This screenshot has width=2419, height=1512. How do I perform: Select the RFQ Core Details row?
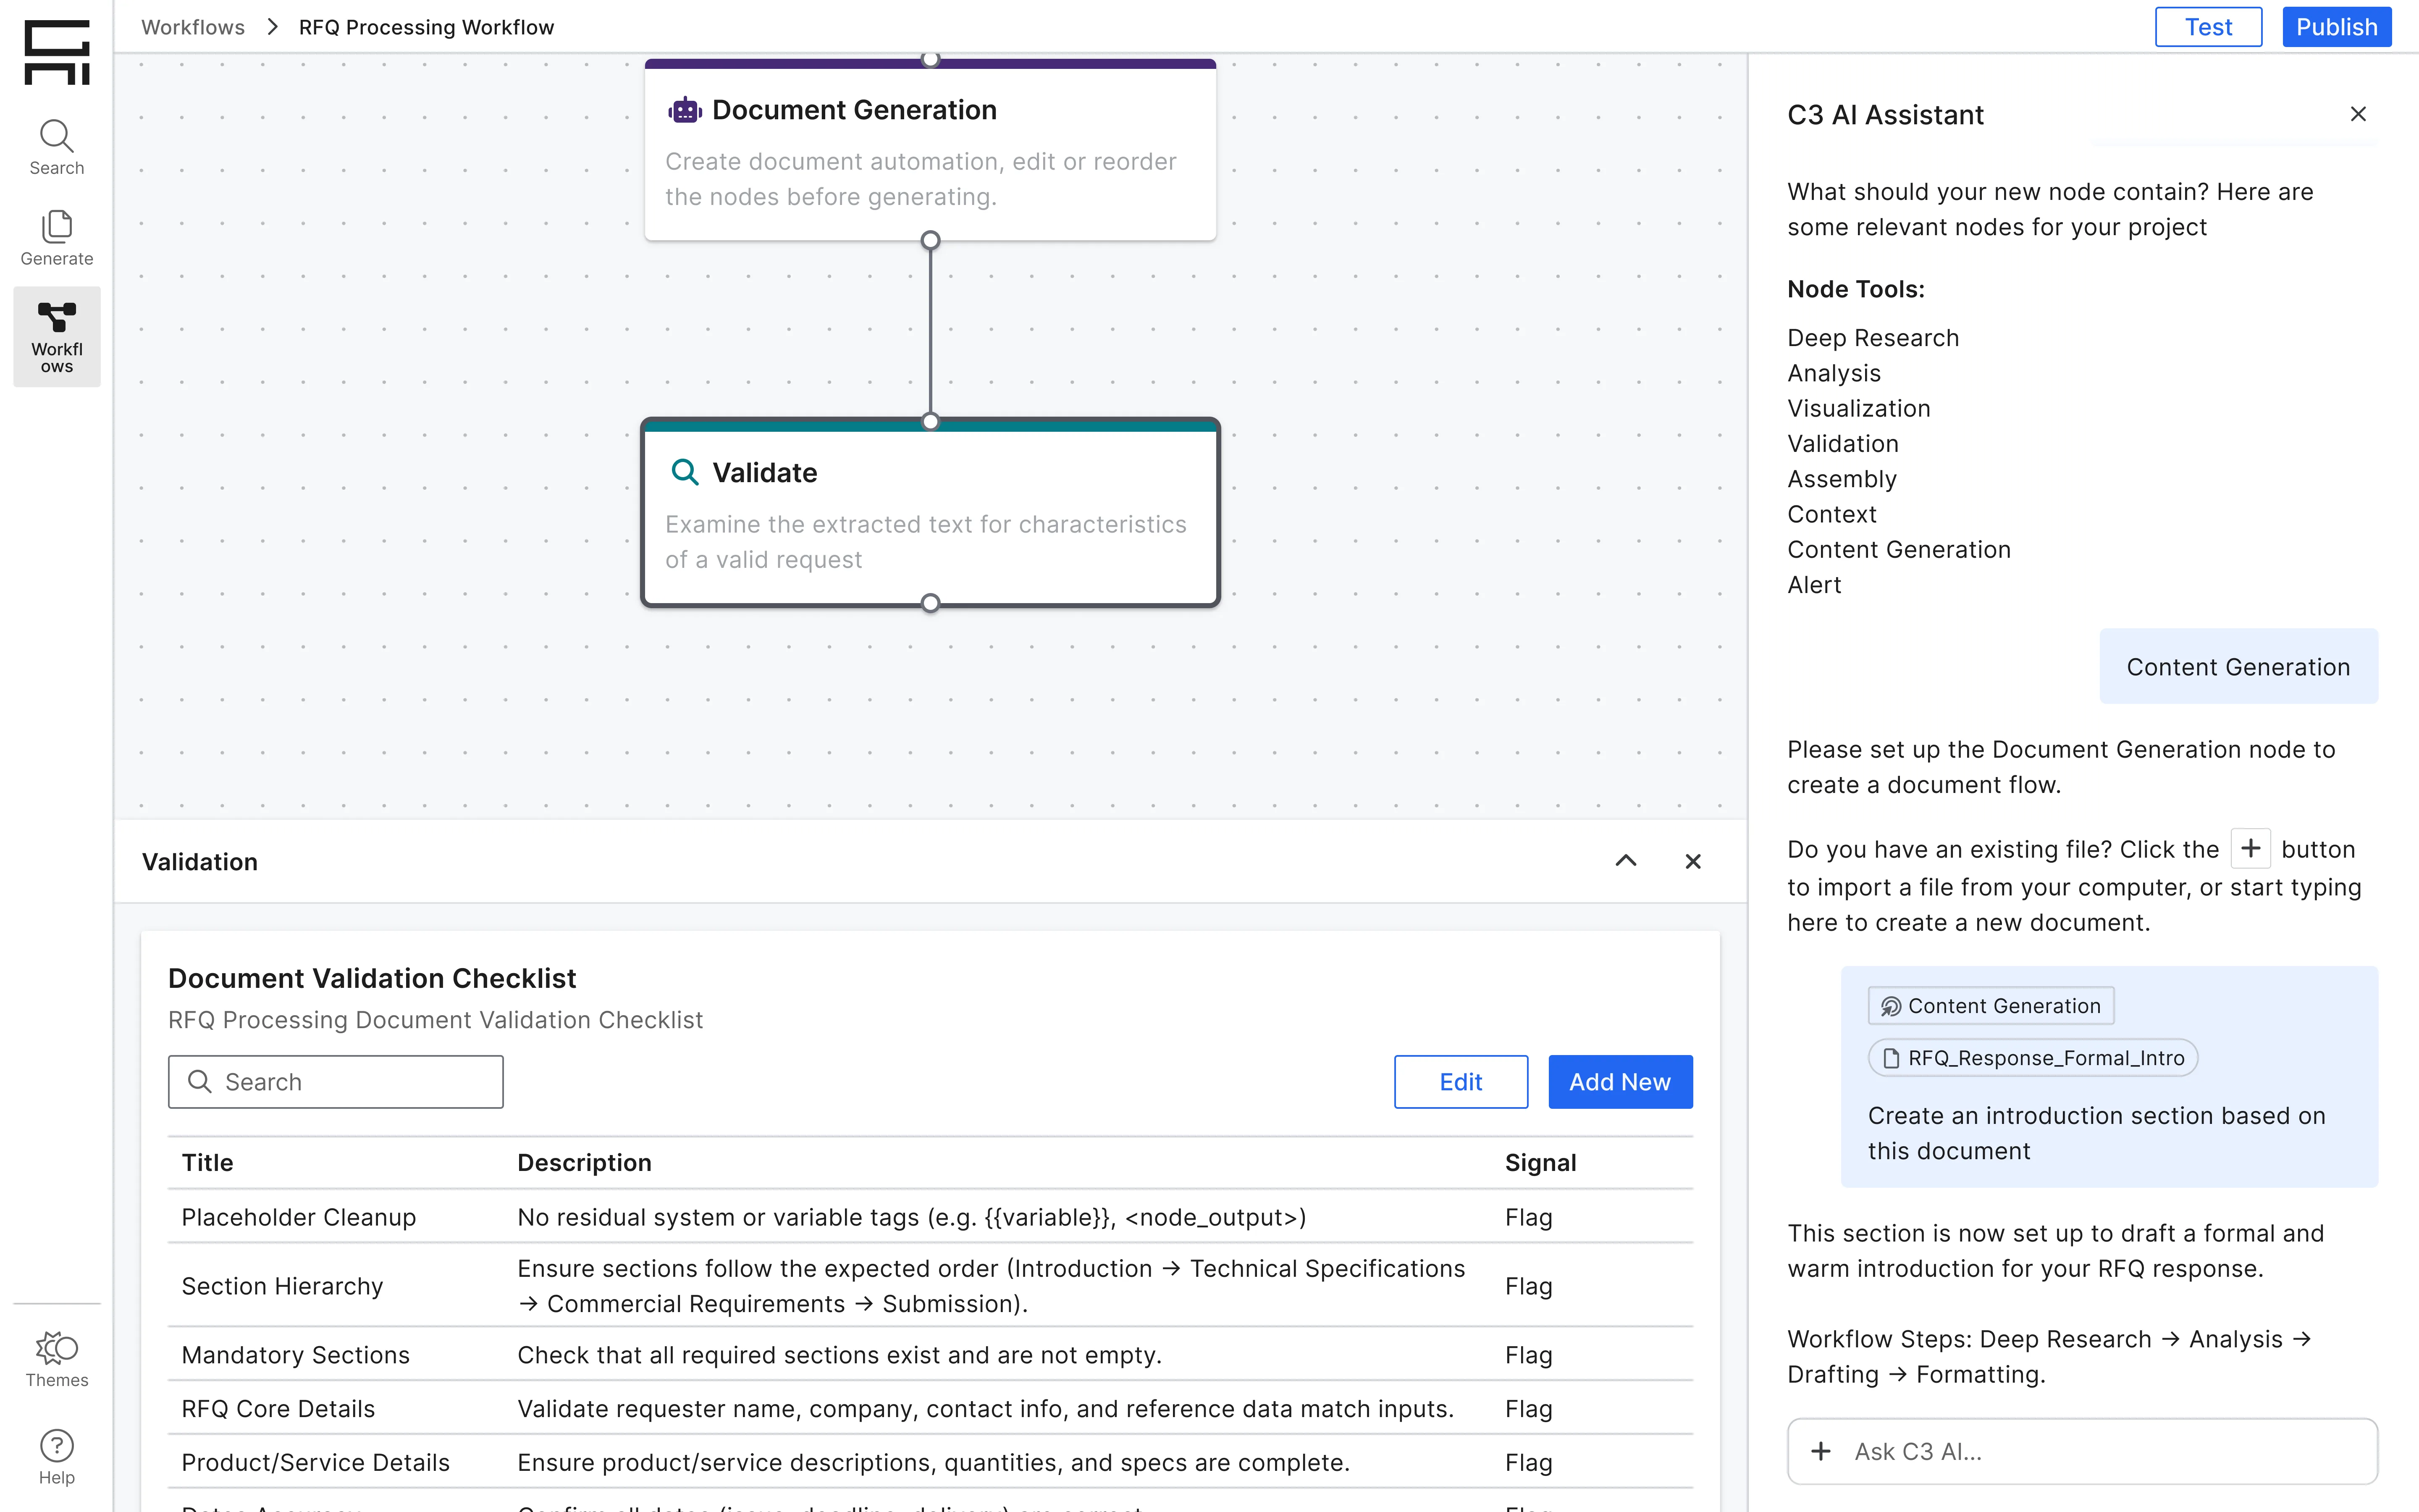click(930, 1408)
